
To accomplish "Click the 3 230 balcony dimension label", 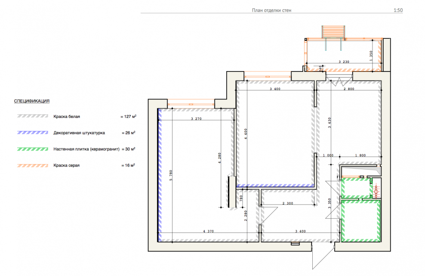I will point(344,62).
